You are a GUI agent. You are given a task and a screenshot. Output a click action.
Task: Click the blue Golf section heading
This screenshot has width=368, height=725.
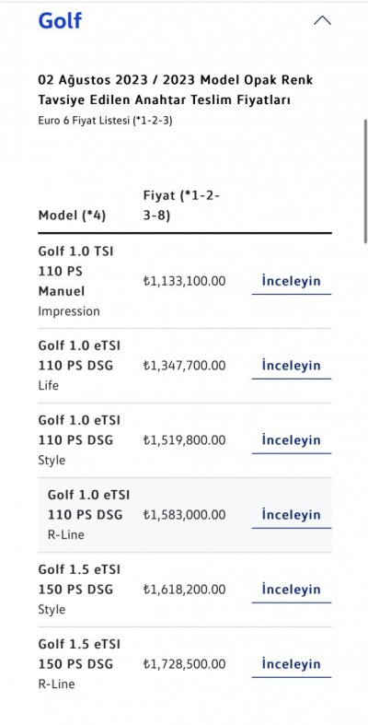coord(60,20)
